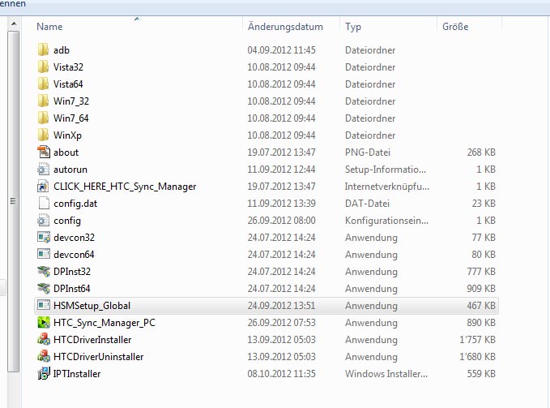Select the devcon64 application icon
The image size is (550, 408).
tap(44, 254)
